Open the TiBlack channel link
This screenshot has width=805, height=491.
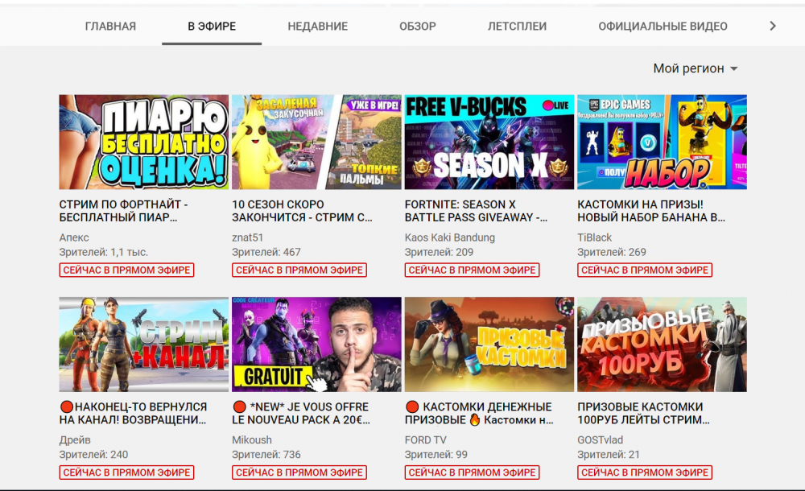[x=594, y=237]
